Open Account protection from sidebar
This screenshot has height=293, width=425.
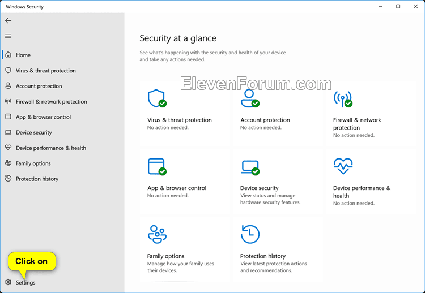[x=62, y=86]
